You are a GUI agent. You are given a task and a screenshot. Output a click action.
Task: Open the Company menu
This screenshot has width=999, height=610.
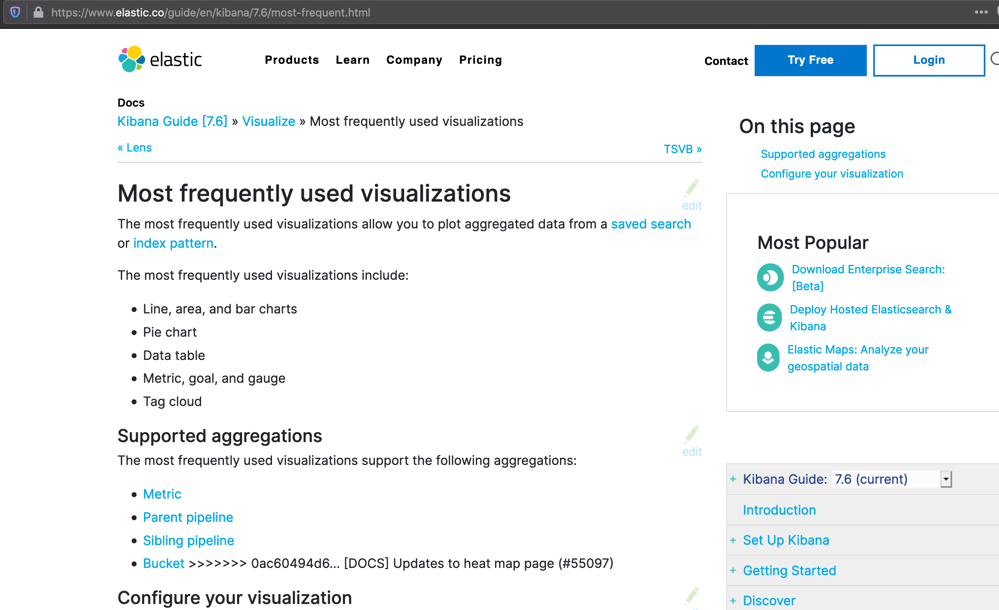414,60
